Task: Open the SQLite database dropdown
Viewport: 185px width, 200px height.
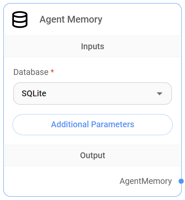Action: (x=92, y=93)
